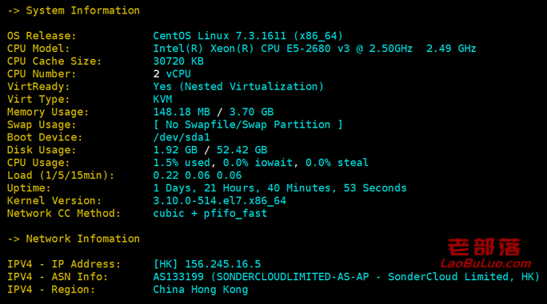Click the LaoBuLuo.com watermark logo
The height and width of the screenshot is (304, 547).
485,254
